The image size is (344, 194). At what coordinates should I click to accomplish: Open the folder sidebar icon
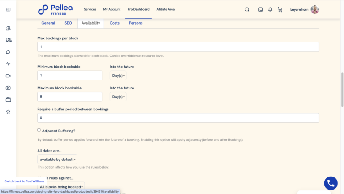point(9,100)
